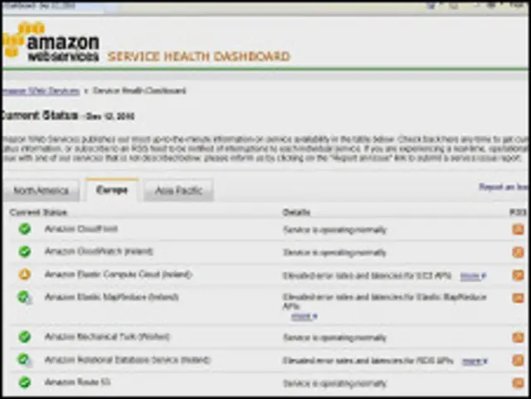The image size is (531, 399).
Task: Click the Amazon Relational Database Service row text
Action: coord(127,360)
